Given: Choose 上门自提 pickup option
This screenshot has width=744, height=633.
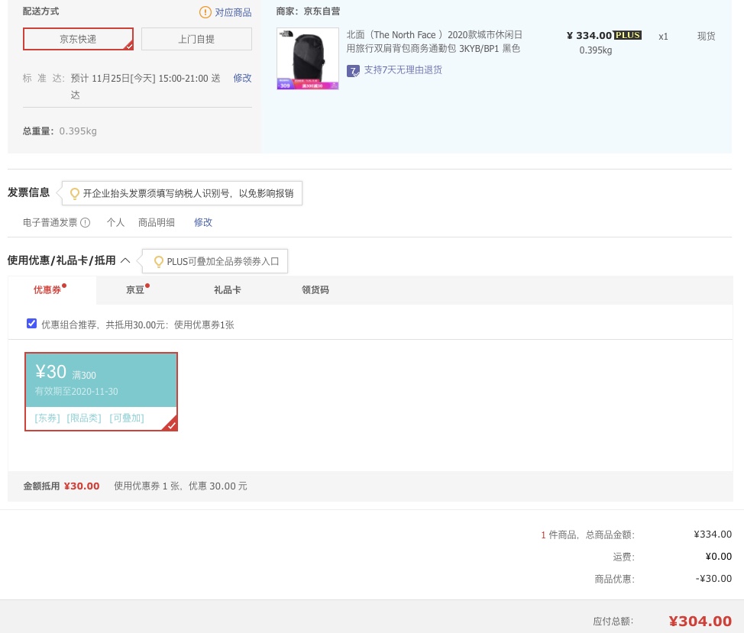Looking at the screenshot, I should point(196,39).
